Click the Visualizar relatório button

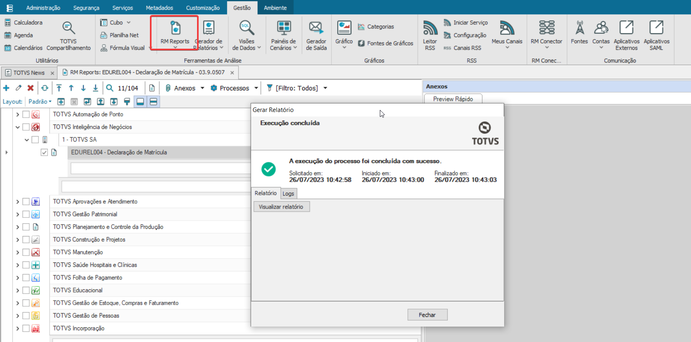281,207
